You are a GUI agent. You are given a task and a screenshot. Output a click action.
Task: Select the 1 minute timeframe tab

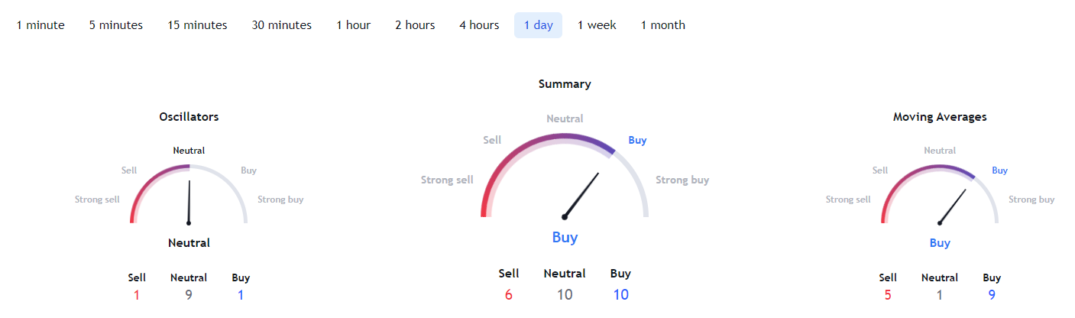click(40, 25)
